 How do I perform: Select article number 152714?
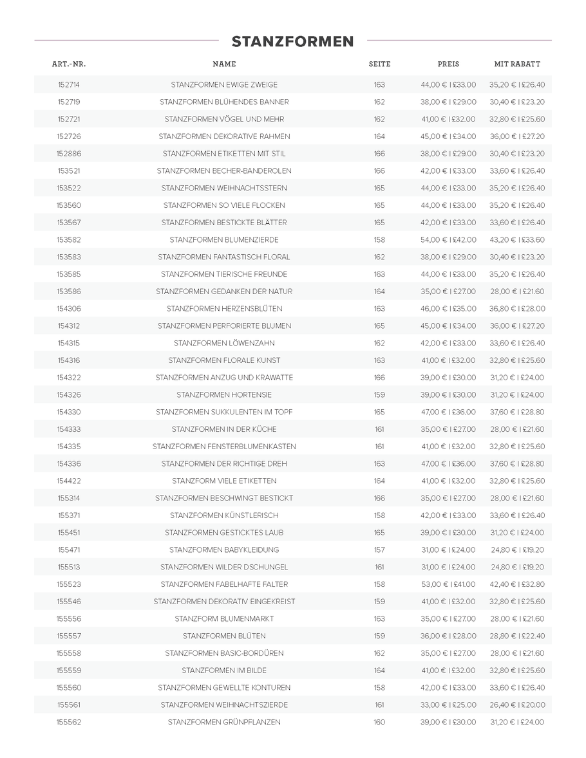[69, 84]
